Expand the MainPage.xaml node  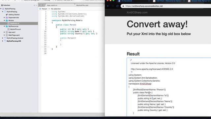(x=4, y=35)
